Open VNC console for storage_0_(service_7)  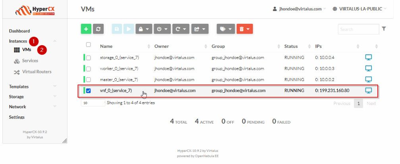[x=368, y=58]
